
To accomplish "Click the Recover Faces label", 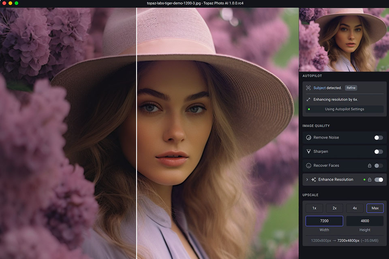I will point(326,166).
